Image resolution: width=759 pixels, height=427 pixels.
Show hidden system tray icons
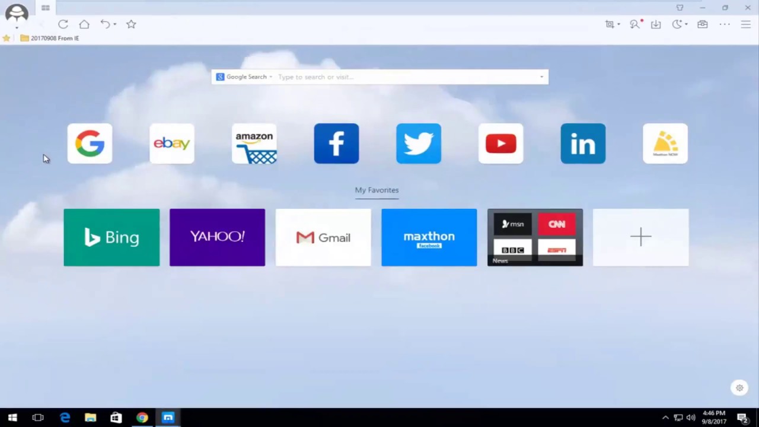665,418
